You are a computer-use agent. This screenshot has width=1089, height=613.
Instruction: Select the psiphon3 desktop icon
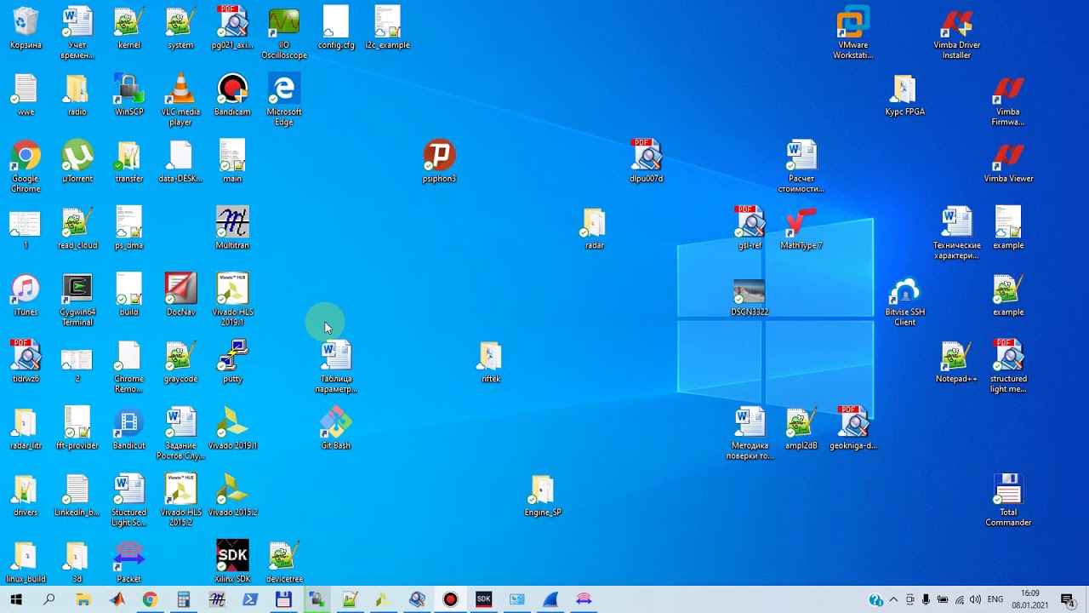point(439,161)
